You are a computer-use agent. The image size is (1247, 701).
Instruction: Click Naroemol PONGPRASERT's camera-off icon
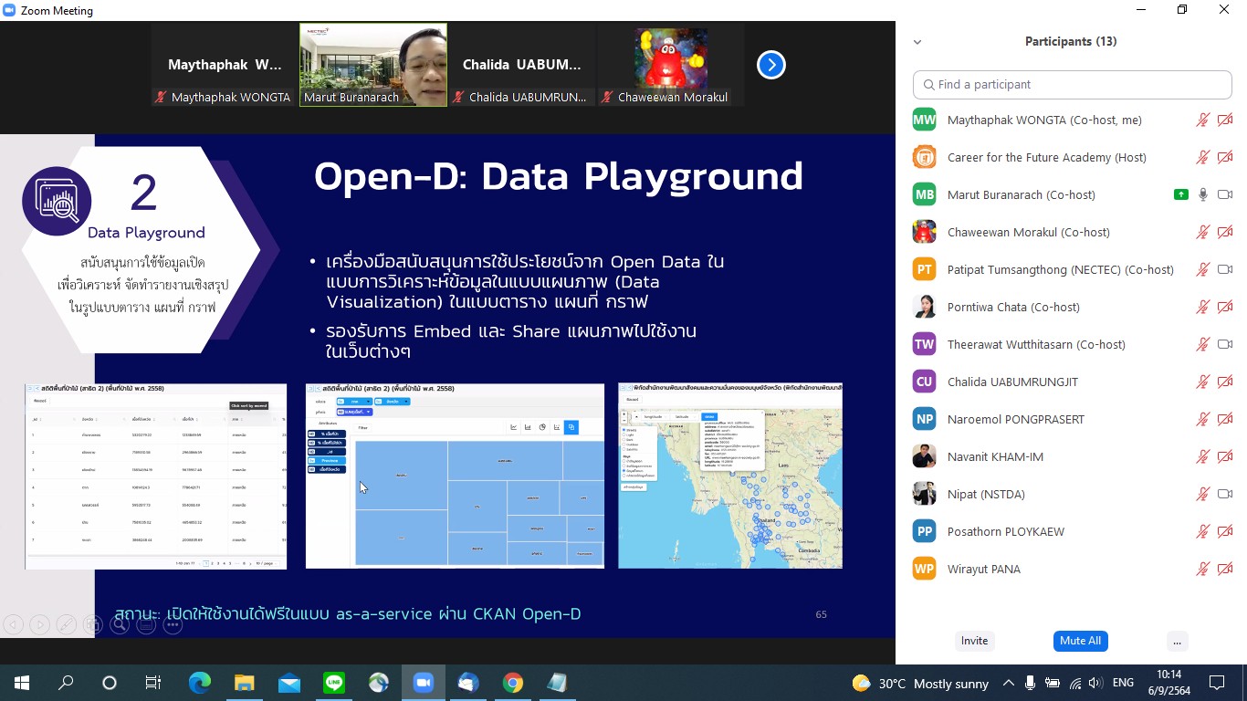1225,419
